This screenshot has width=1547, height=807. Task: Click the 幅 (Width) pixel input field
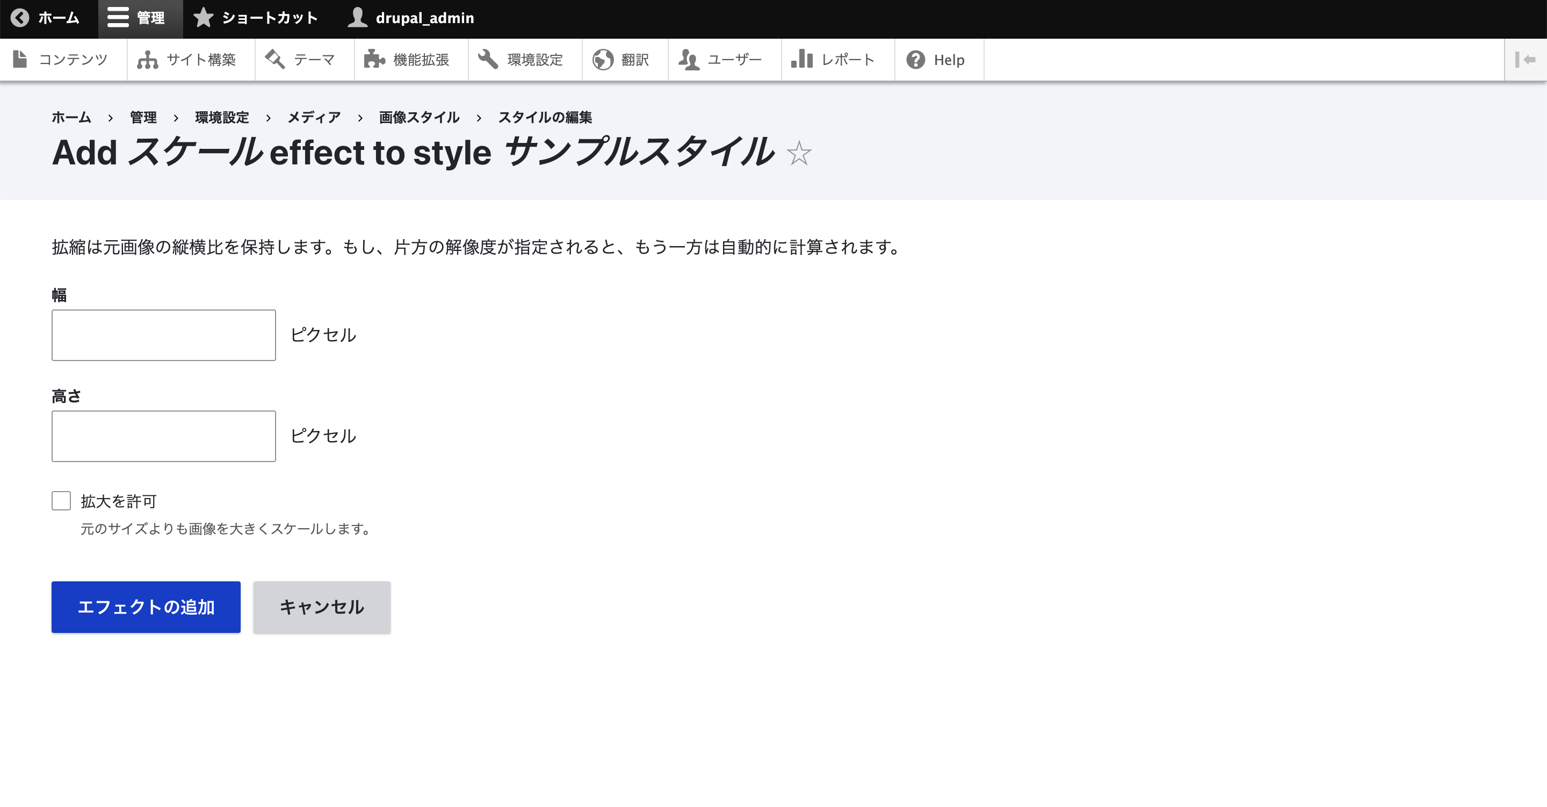pyautogui.click(x=164, y=335)
